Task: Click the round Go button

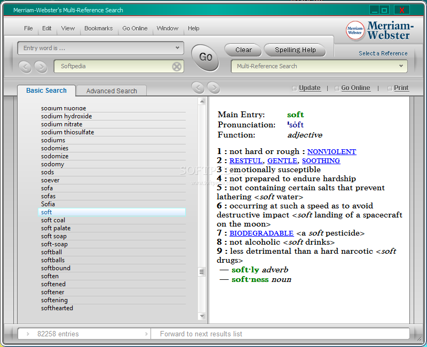Action: (x=205, y=58)
